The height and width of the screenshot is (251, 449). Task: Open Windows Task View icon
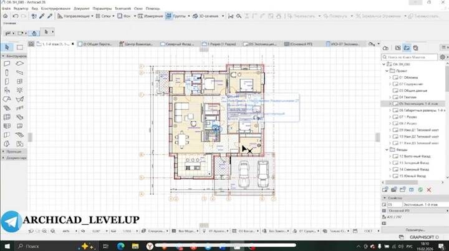tap(105, 246)
